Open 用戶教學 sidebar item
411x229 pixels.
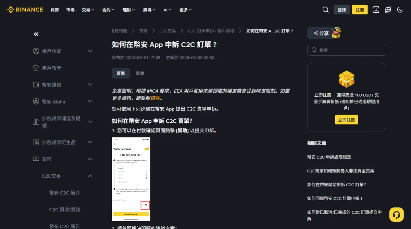pos(51,68)
